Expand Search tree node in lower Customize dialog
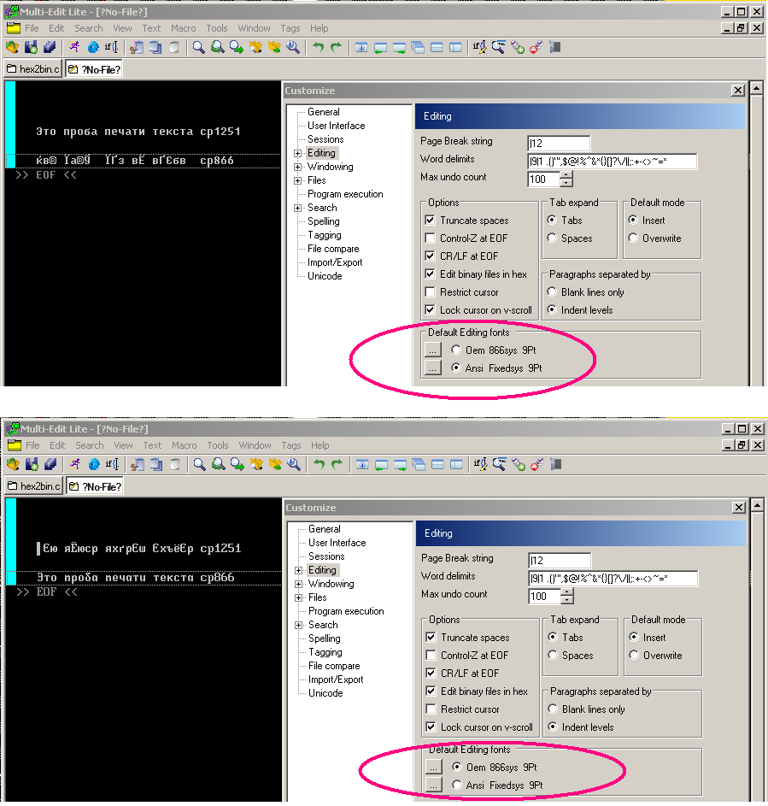The height and width of the screenshot is (806, 768). coord(298,625)
